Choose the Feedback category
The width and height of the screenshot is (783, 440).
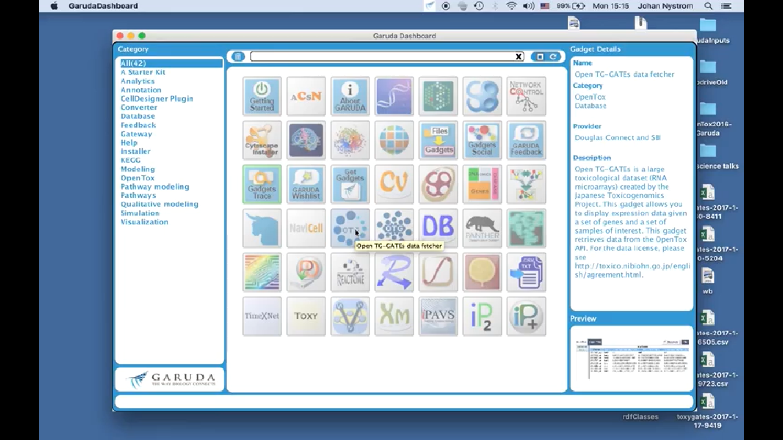pos(138,125)
